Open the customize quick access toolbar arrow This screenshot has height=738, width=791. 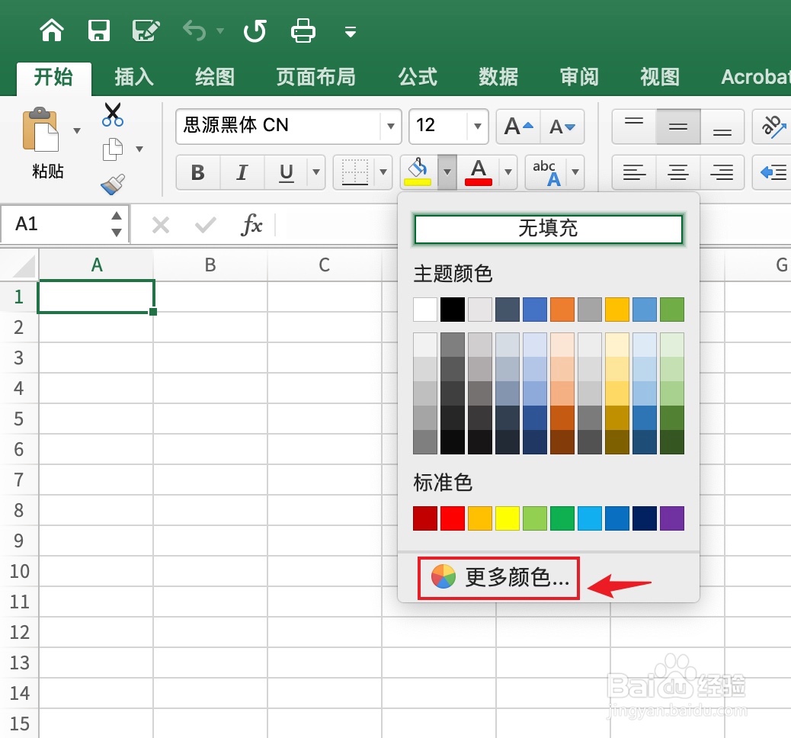351,32
